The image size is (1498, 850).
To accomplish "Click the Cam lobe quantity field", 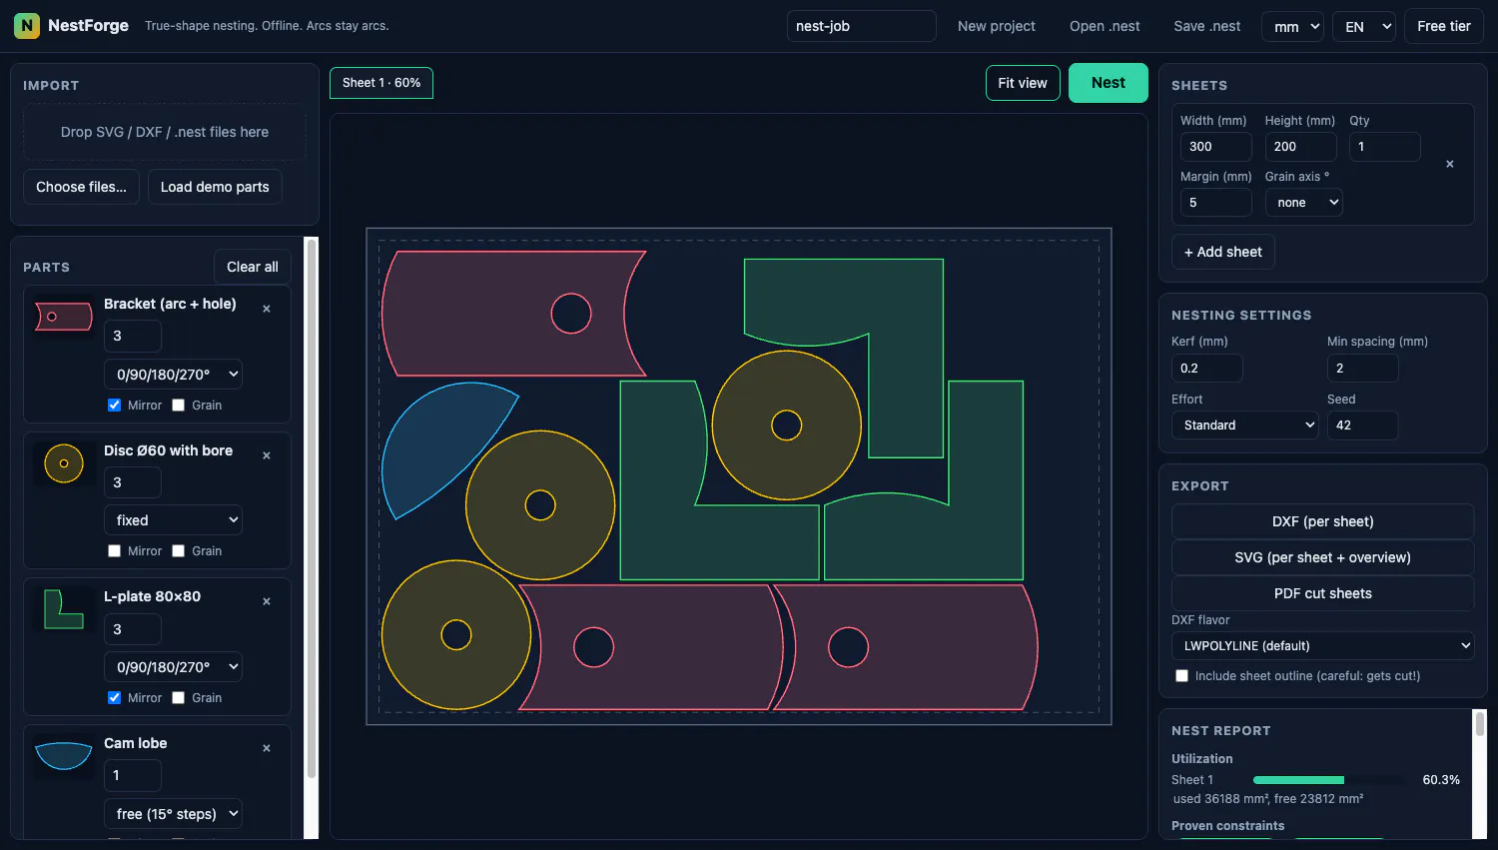I will click(x=132, y=775).
